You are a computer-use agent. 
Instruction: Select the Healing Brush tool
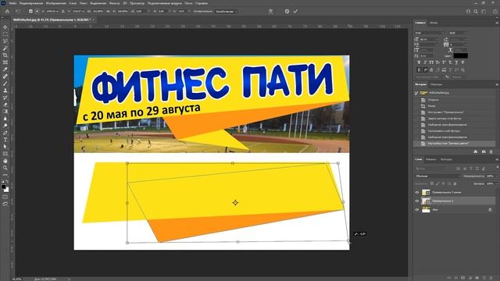point(5,76)
